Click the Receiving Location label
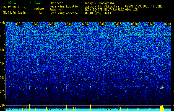This screenshot has width=174, height=111. pos(64,6)
